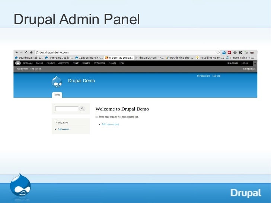Open the A peek at Drupa... bookmark
The image size is (271, 203).
119,58
